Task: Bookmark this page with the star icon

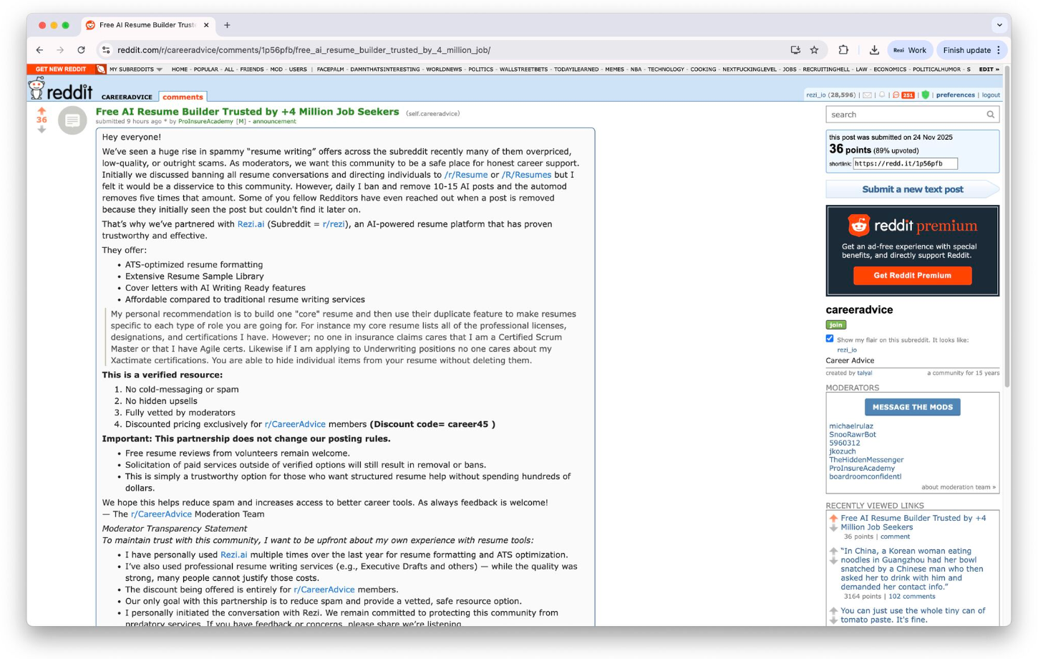Action: pos(814,50)
